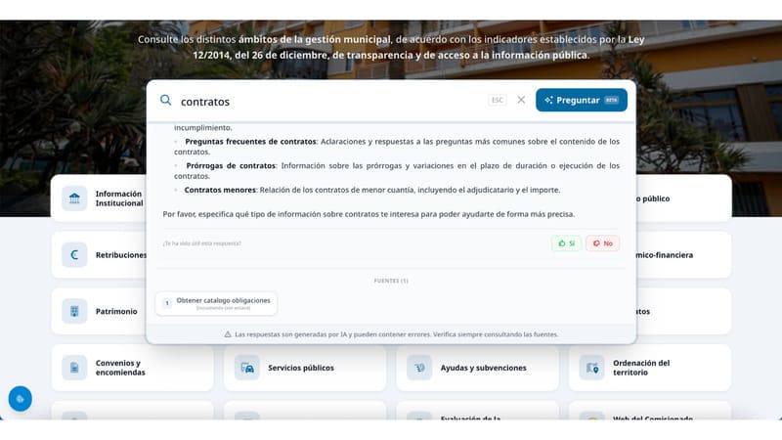Image resolution: width=782 pixels, height=440 pixels.
Task: Click the thumbs-down icon in No button
Action: tap(596, 243)
